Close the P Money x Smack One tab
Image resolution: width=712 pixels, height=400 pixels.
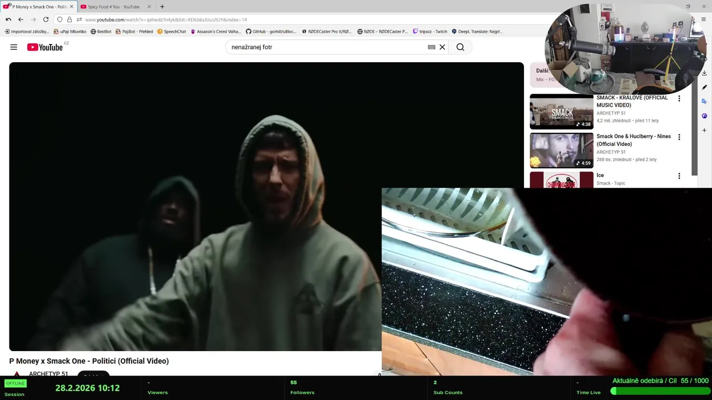pos(71,7)
